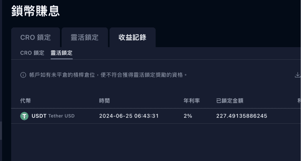
Task: Choose the CRO 鎖定 sub-tab under 收益記錄
Action: click(32, 53)
